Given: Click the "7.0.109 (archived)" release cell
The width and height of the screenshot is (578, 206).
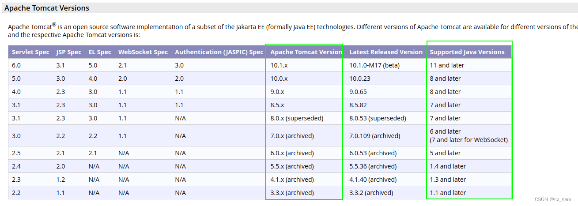Looking at the screenshot, I should click(375, 136).
